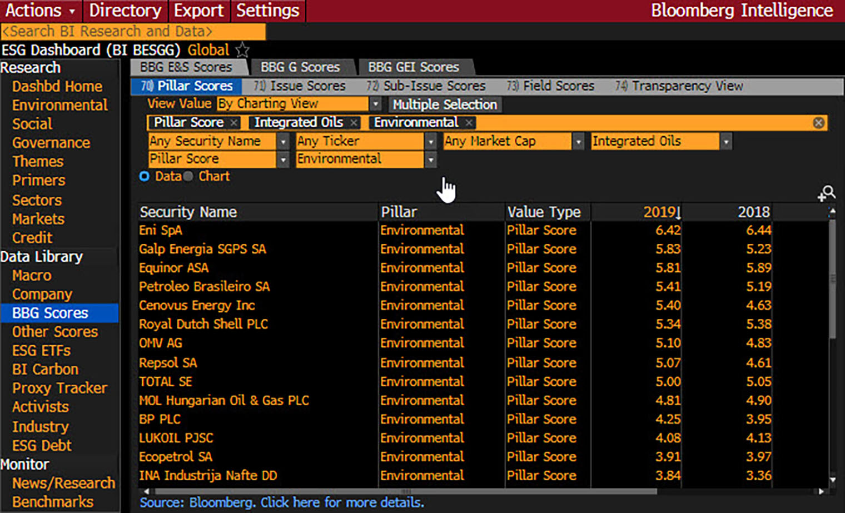Select the Chart radio button

pos(188,176)
